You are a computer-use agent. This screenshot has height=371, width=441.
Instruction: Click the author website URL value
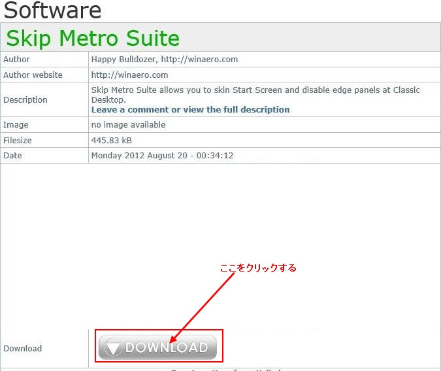pyautogui.click(x=129, y=75)
